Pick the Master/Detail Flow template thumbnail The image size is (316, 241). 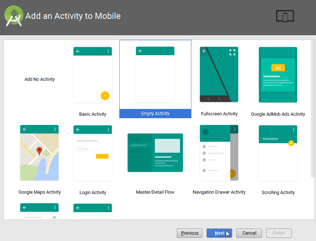(x=155, y=153)
